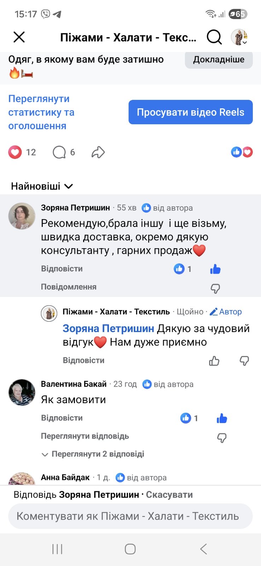
Task: Tap the comment input field
Action: pyautogui.click(x=130, y=516)
